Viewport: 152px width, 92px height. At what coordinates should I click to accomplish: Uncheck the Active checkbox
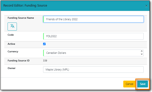(x=44, y=44)
